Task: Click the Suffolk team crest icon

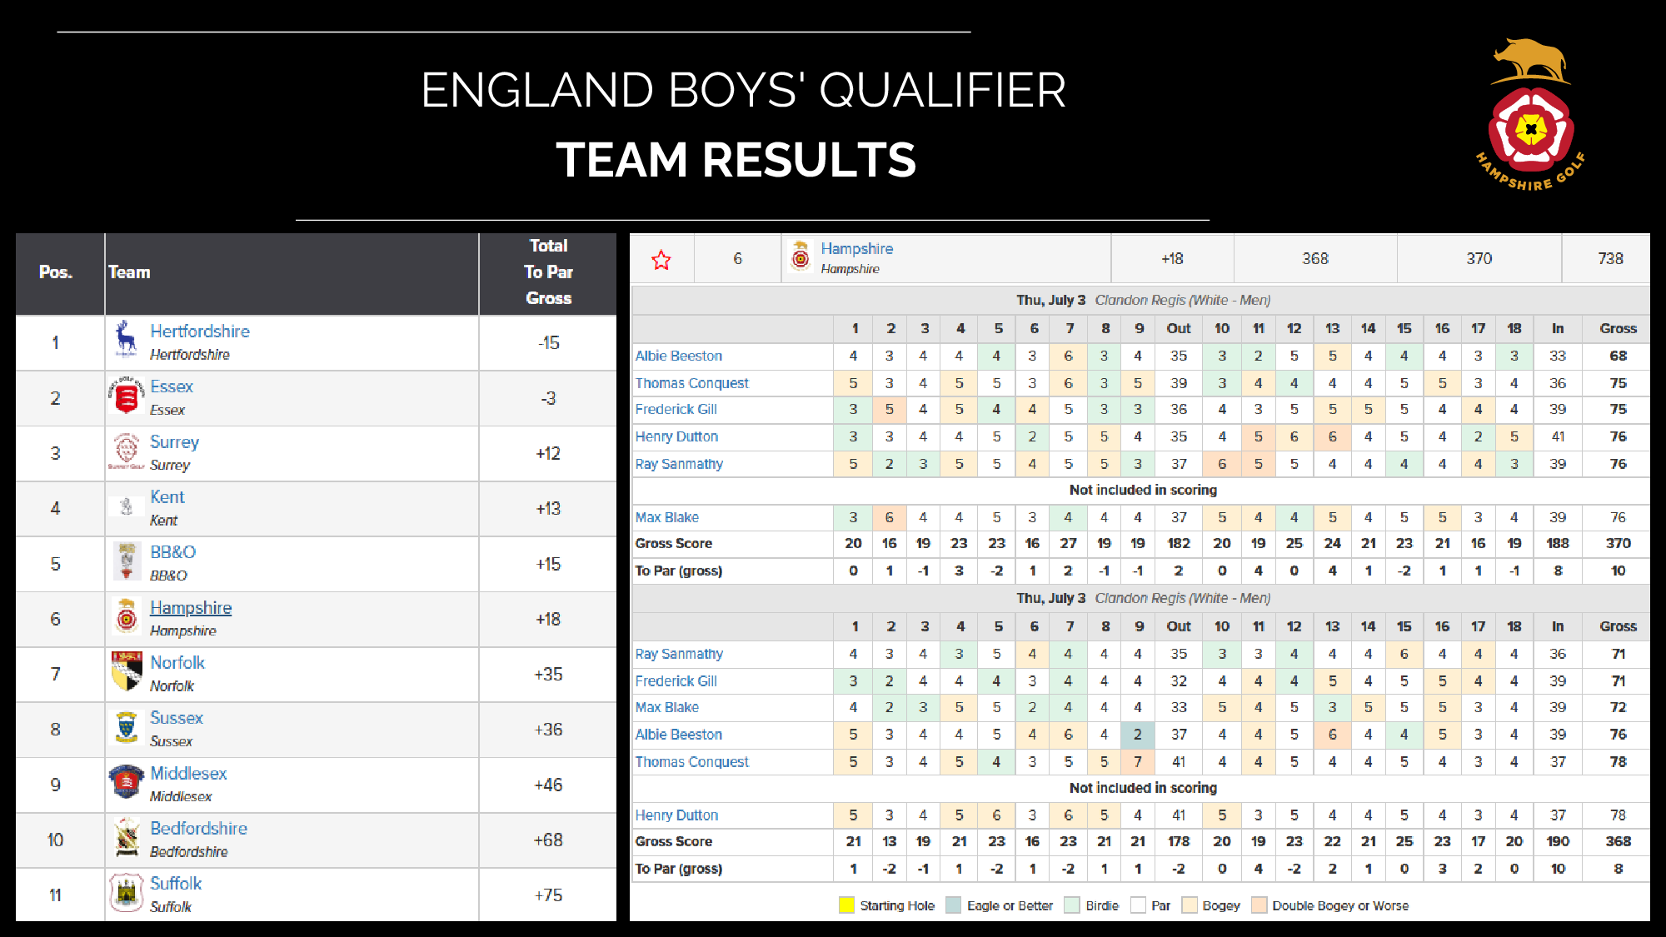Action: pyautogui.click(x=126, y=893)
